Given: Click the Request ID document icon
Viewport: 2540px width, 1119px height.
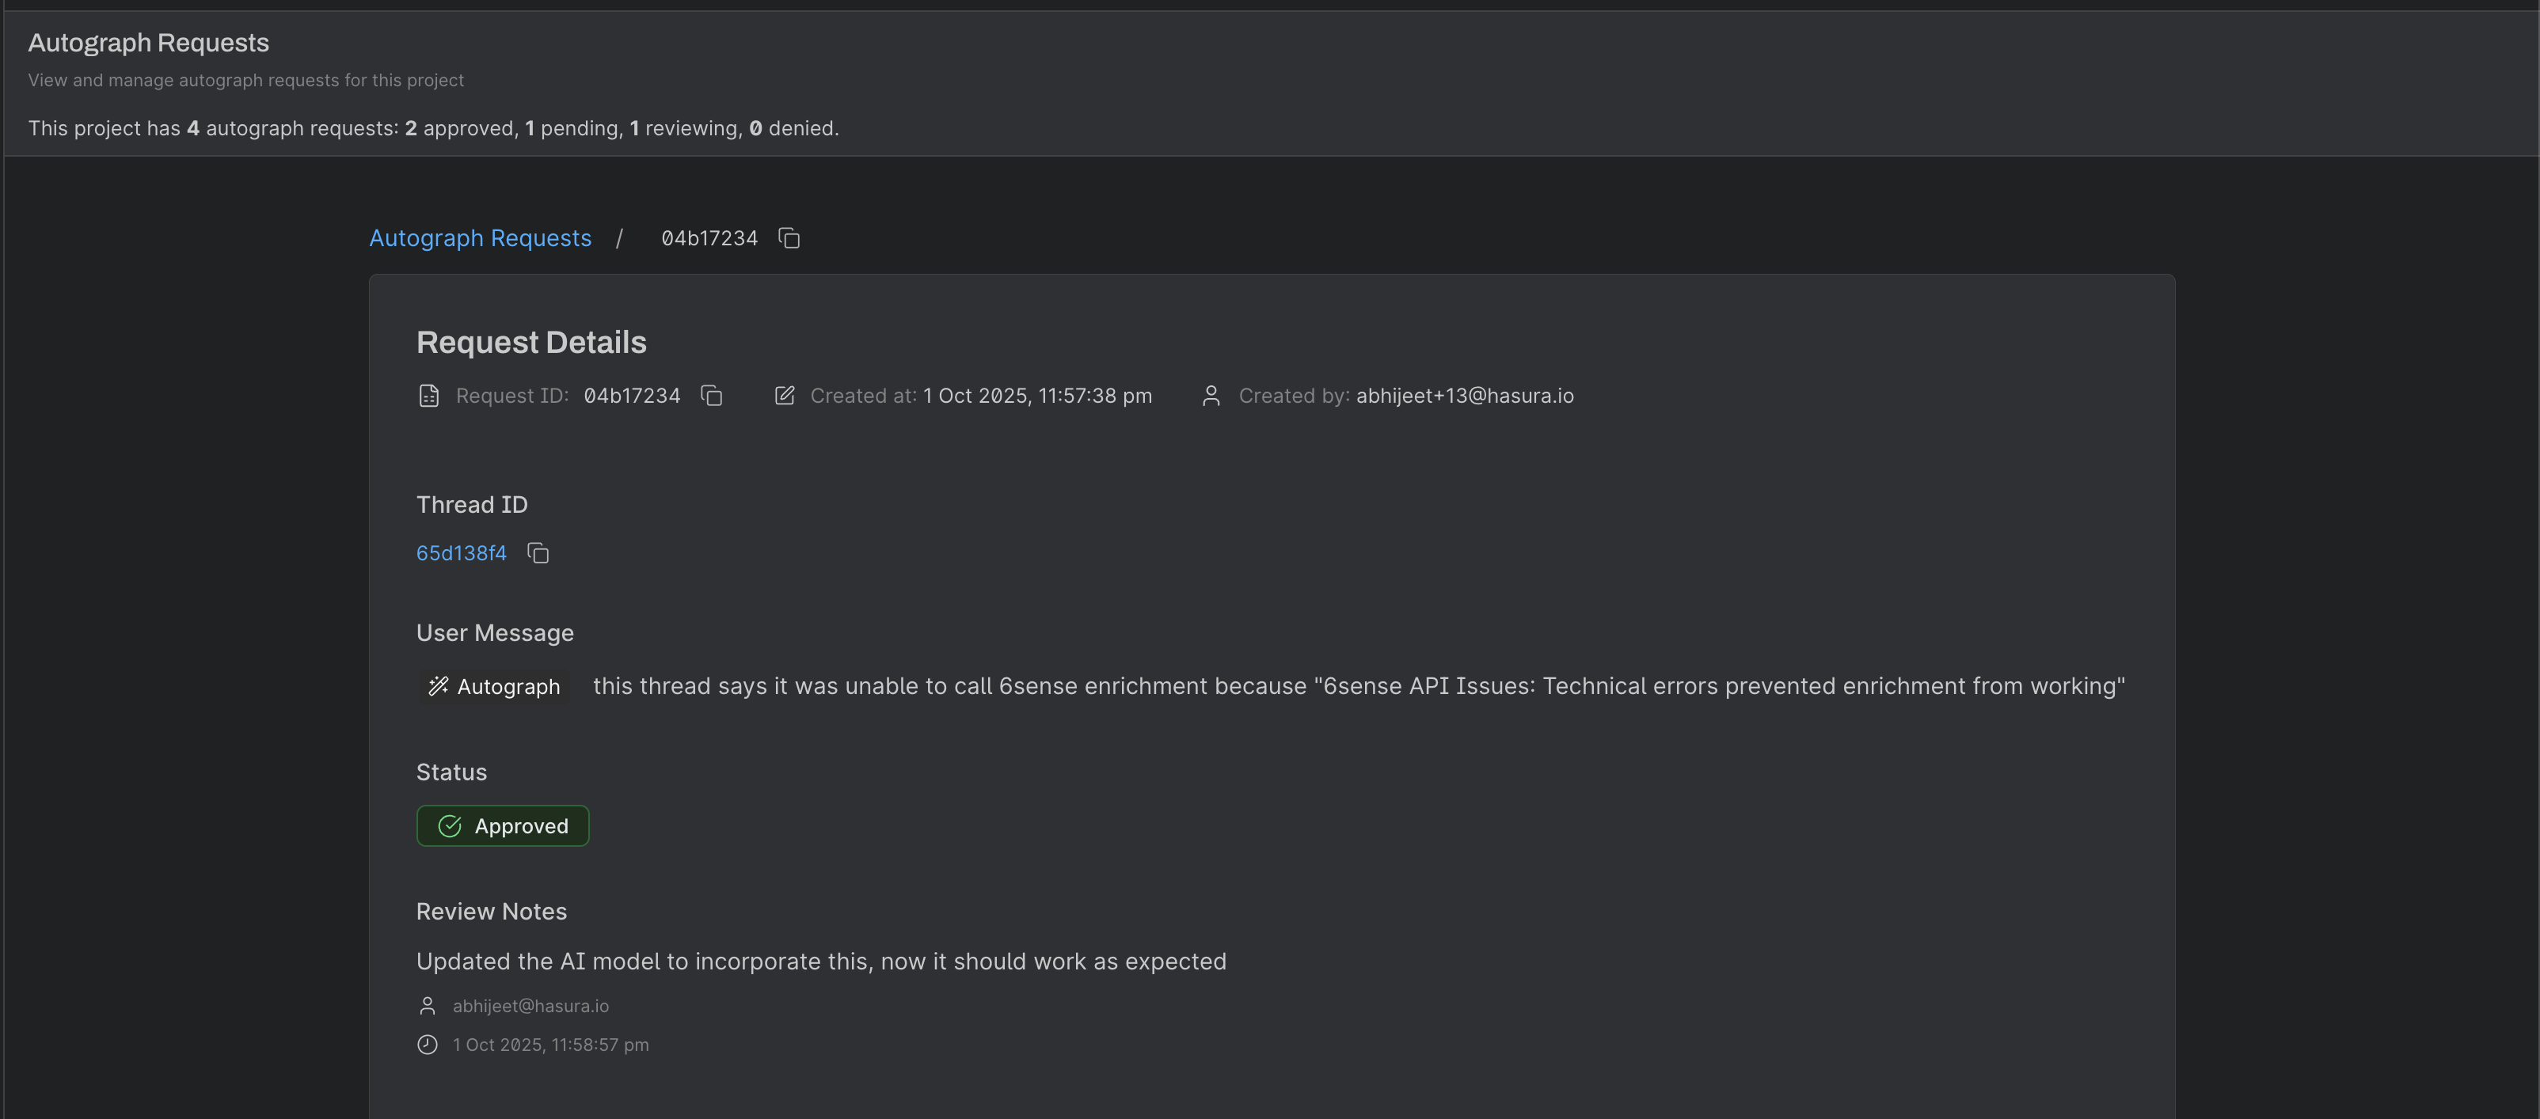Looking at the screenshot, I should click(428, 396).
